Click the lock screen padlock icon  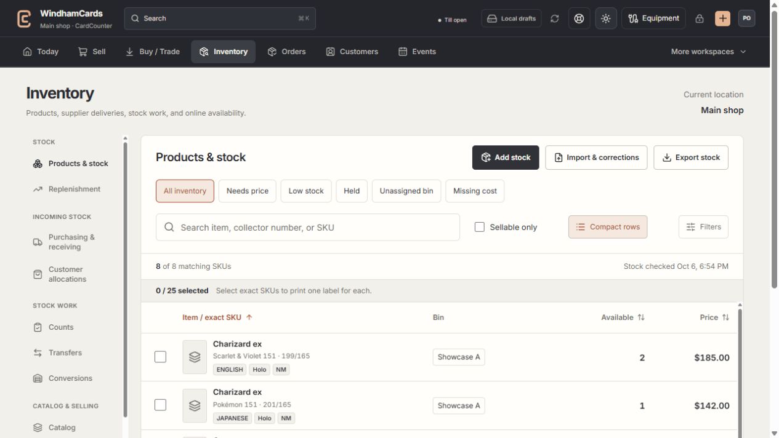coord(700,18)
